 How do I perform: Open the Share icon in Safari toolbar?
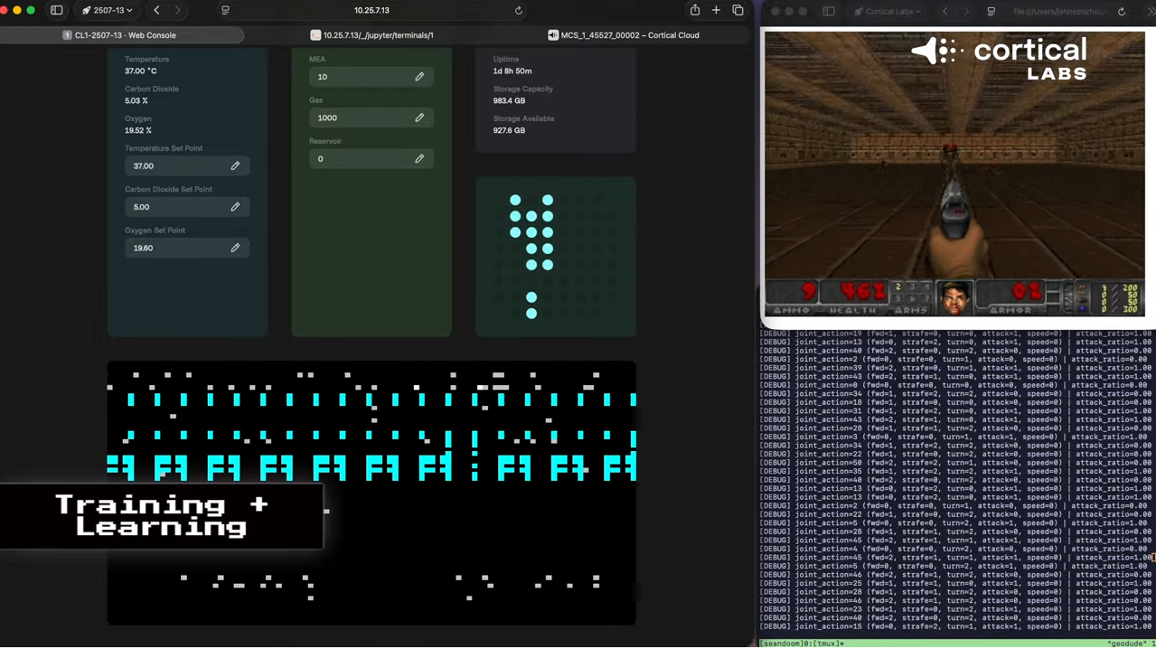click(x=694, y=11)
